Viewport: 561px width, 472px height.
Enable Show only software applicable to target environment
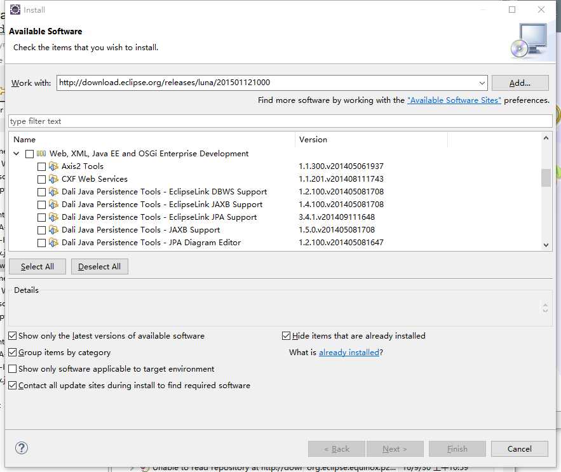[13, 368]
